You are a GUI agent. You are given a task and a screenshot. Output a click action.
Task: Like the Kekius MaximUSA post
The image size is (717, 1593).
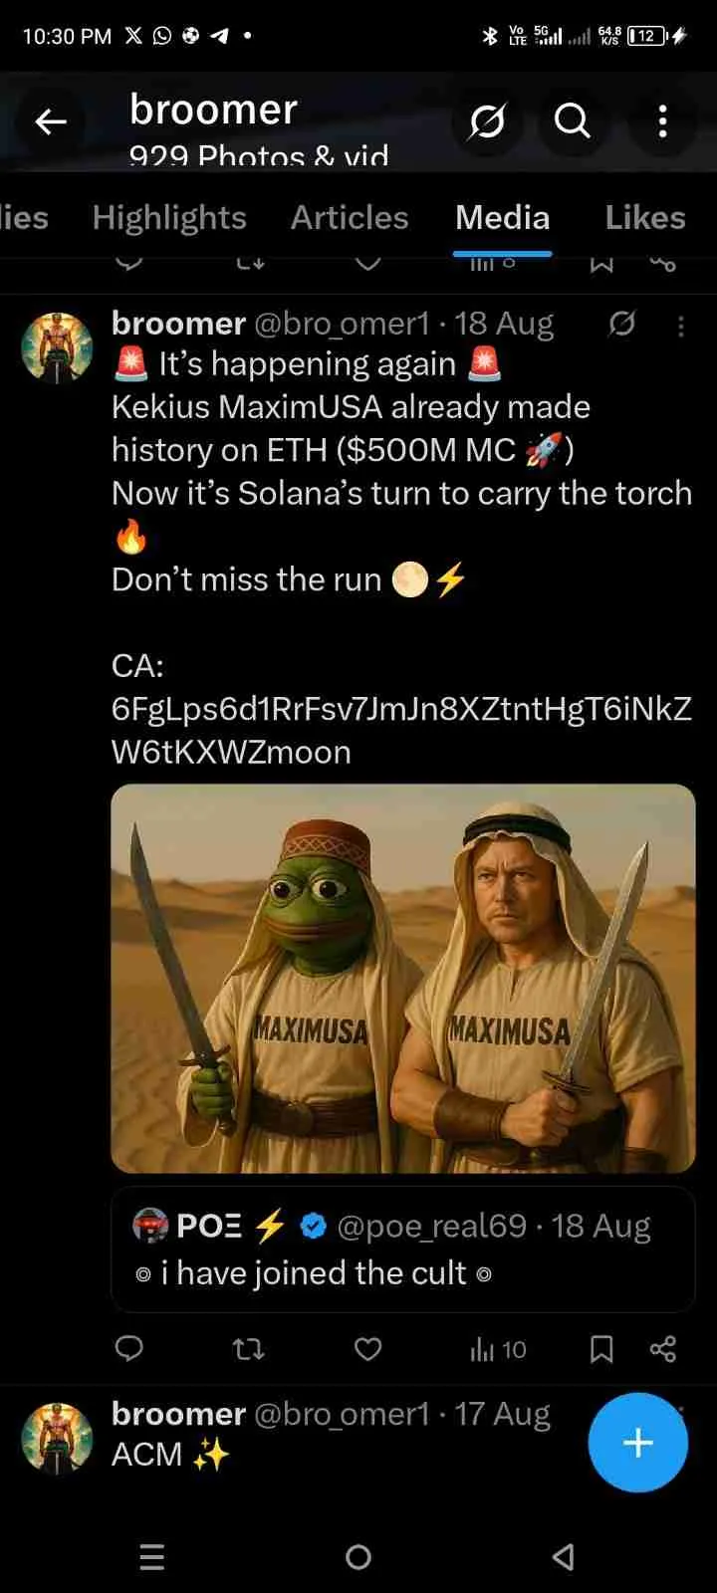pyautogui.click(x=368, y=1349)
